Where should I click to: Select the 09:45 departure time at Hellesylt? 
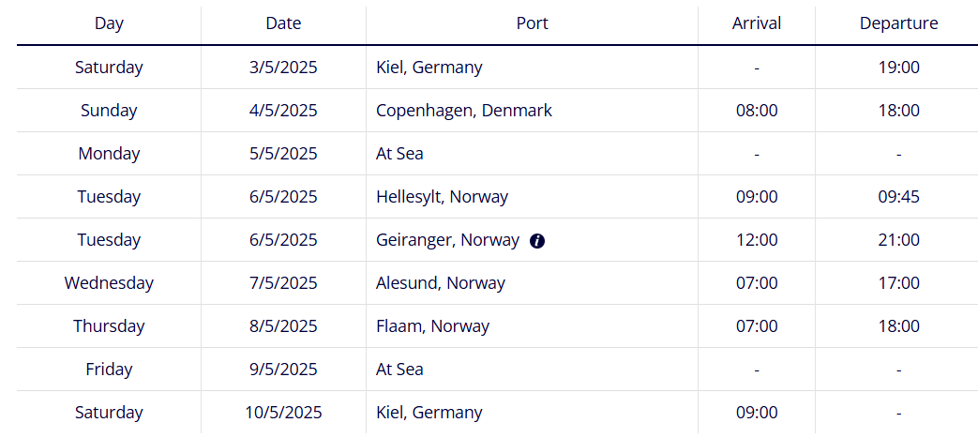tap(898, 197)
